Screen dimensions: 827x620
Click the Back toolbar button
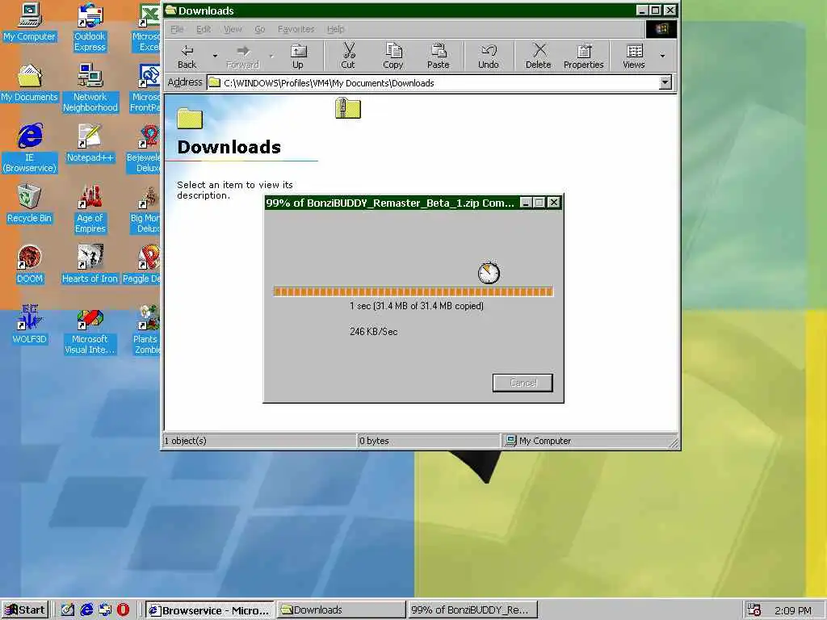coord(187,56)
